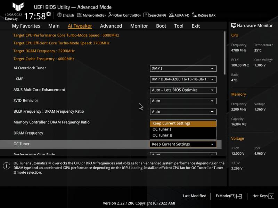
Task: Click the 17:58 clock display
Action: click(35, 16)
